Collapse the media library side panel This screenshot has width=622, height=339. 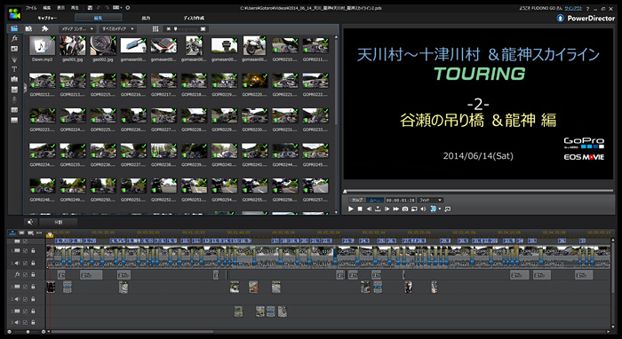point(25,88)
